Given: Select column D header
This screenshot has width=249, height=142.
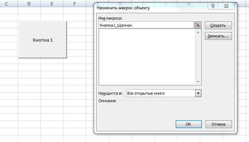Looking at the screenshot, I should point(29,4).
